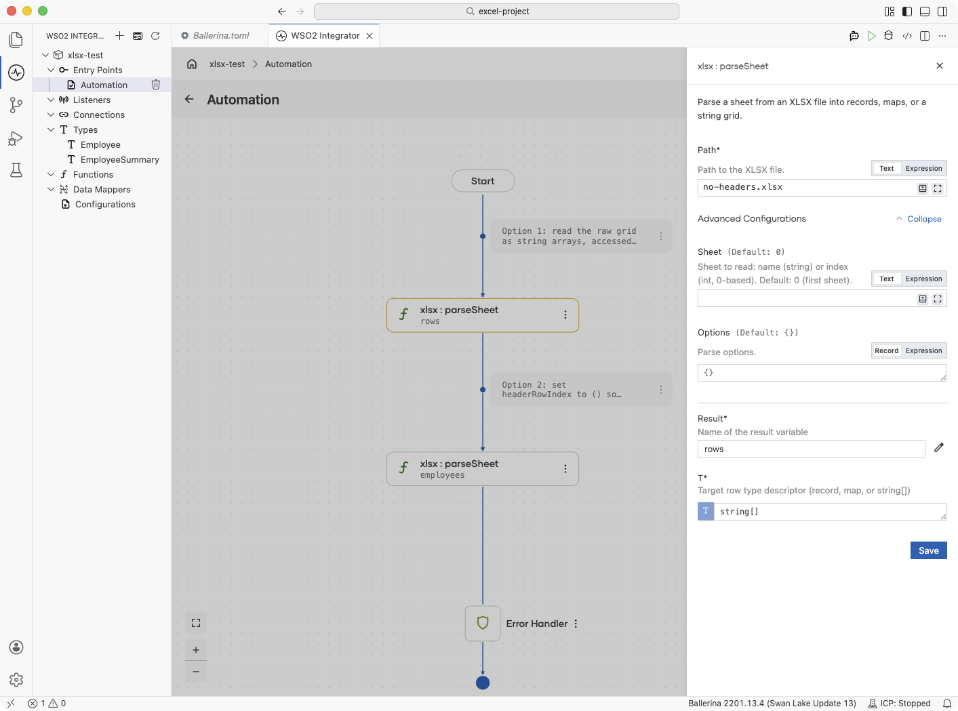Screen dimensions: 958x711
Task: Switch Sheet field to Text mode
Action: click(887, 279)
